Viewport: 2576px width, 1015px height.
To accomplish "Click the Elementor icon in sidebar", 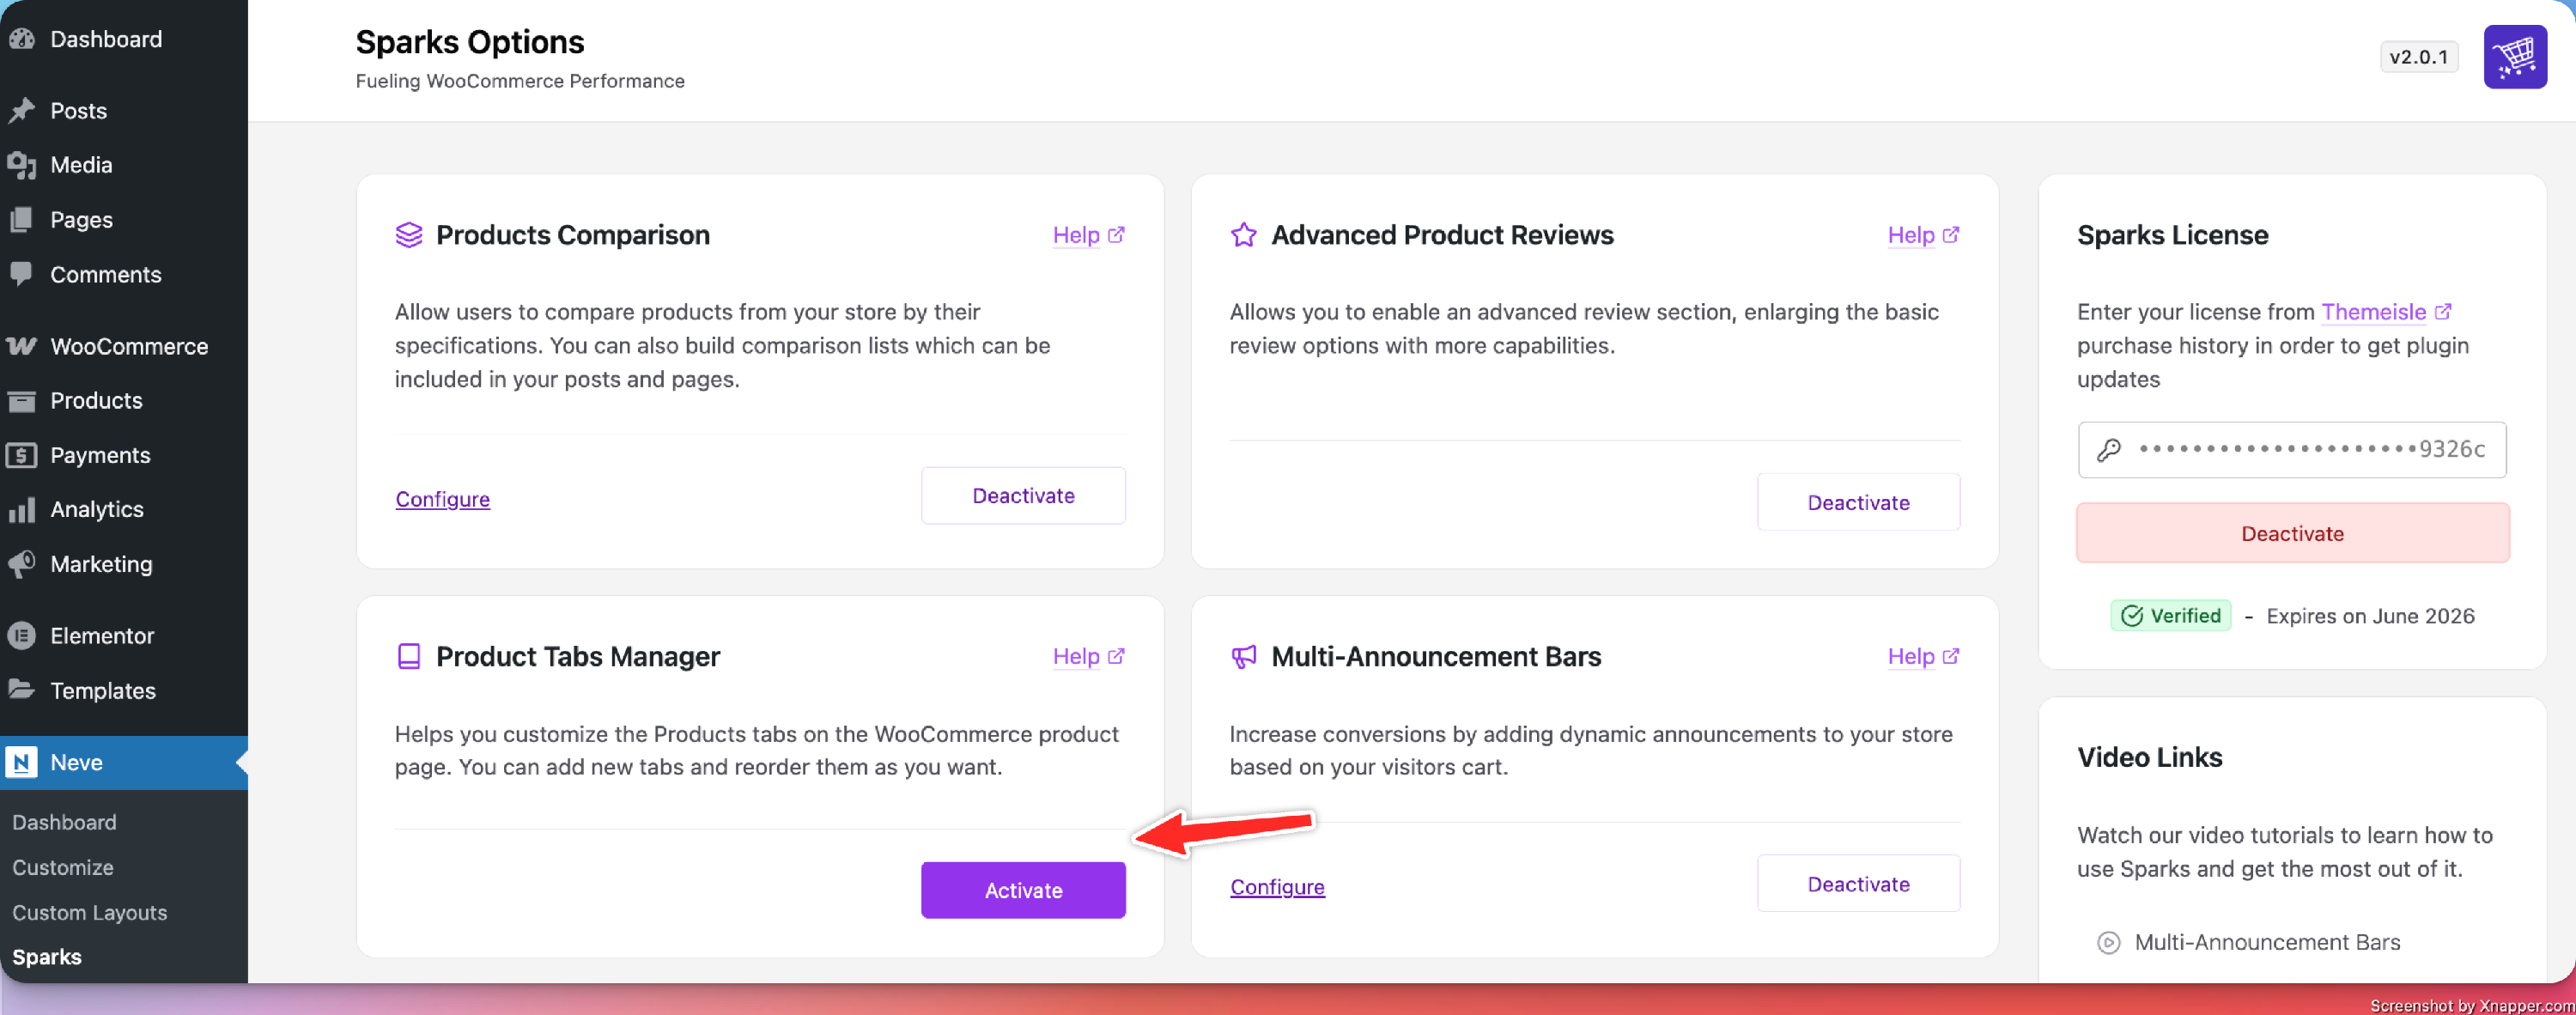I will tap(21, 635).
